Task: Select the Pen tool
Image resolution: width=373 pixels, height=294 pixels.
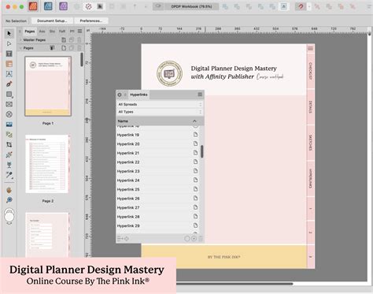Action: [x=9, y=84]
